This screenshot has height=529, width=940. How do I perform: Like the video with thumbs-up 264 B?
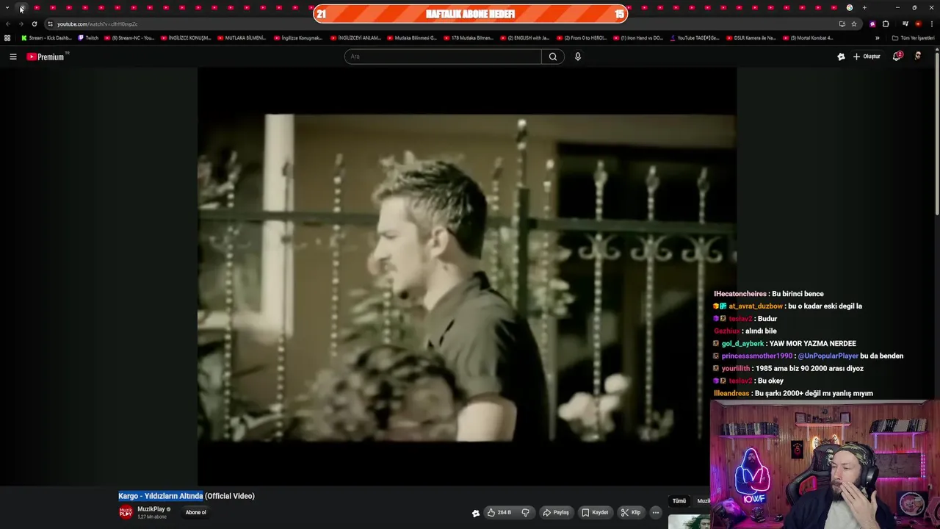click(499, 512)
